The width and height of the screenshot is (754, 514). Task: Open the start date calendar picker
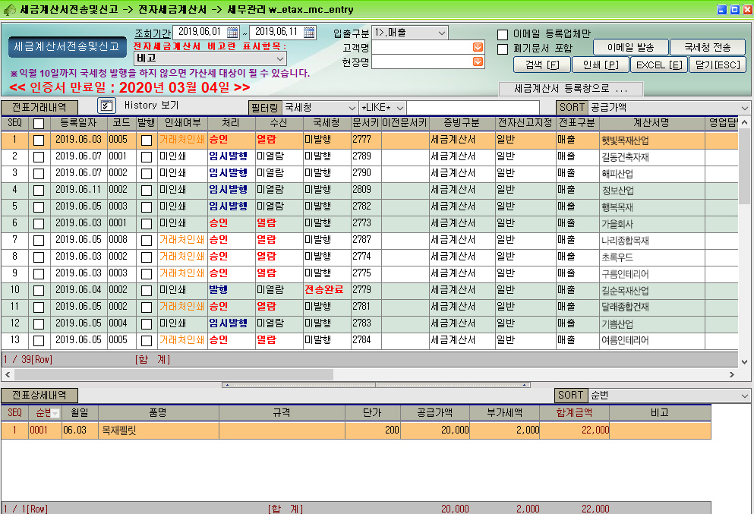tap(232, 32)
